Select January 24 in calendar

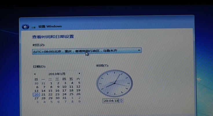[64, 94]
